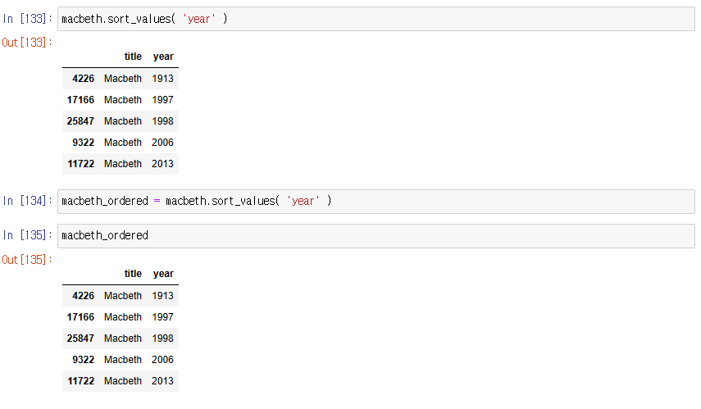Click index 25847 in Out[135] table
Screen dimensions: 701x409
coord(80,339)
